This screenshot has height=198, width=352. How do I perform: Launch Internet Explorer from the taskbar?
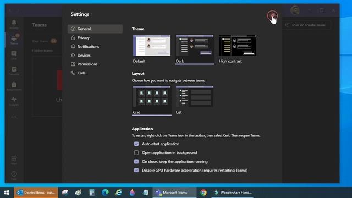coord(119,193)
